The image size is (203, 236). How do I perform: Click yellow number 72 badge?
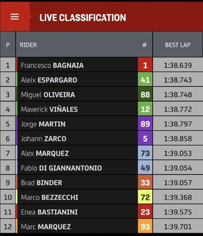(x=145, y=197)
